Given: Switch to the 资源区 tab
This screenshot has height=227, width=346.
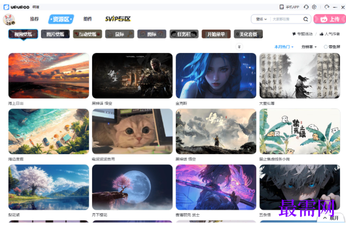Looking at the screenshot, I should (x=61, y=19).
